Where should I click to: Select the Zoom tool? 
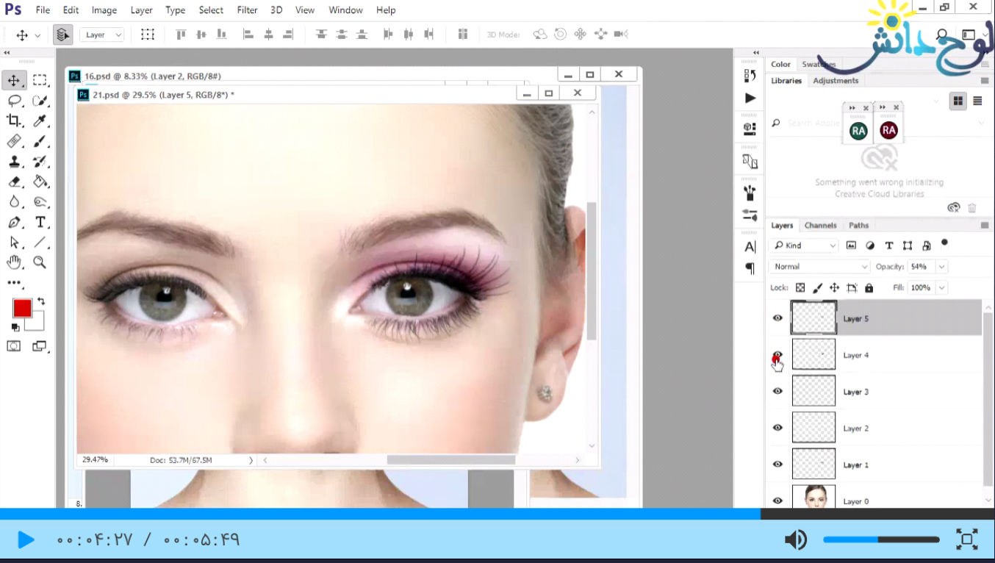click(40, 262)
